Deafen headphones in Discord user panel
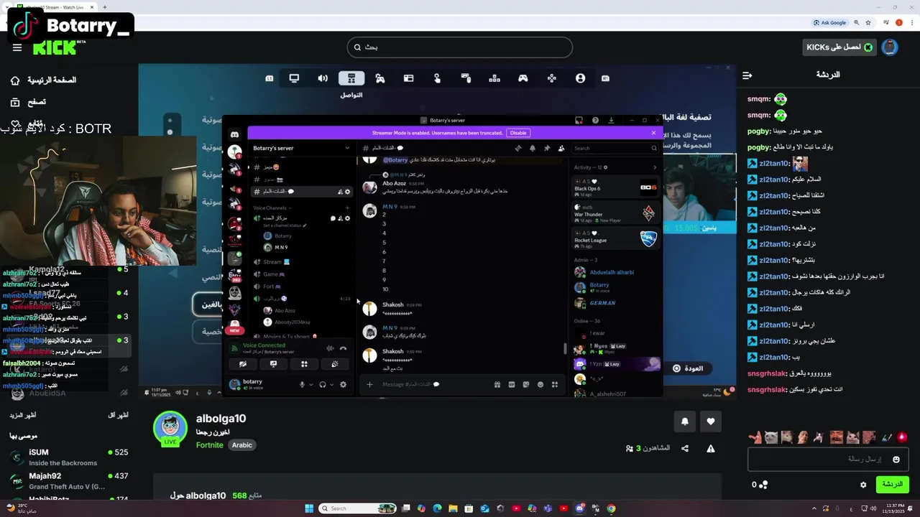The height and width of the screenshot is (517, 920). (x=323, y=384)
